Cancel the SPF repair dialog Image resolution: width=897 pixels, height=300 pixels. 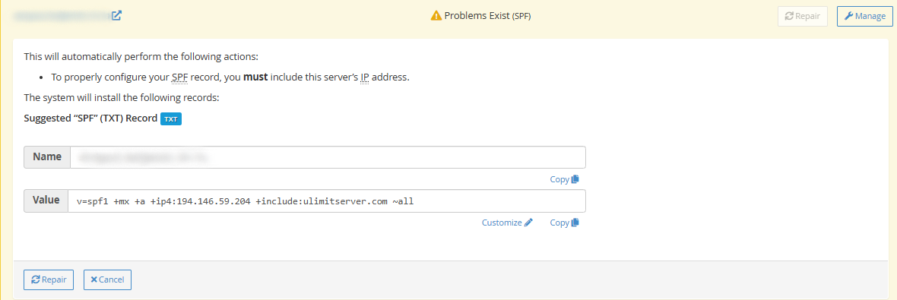(107, 280)
